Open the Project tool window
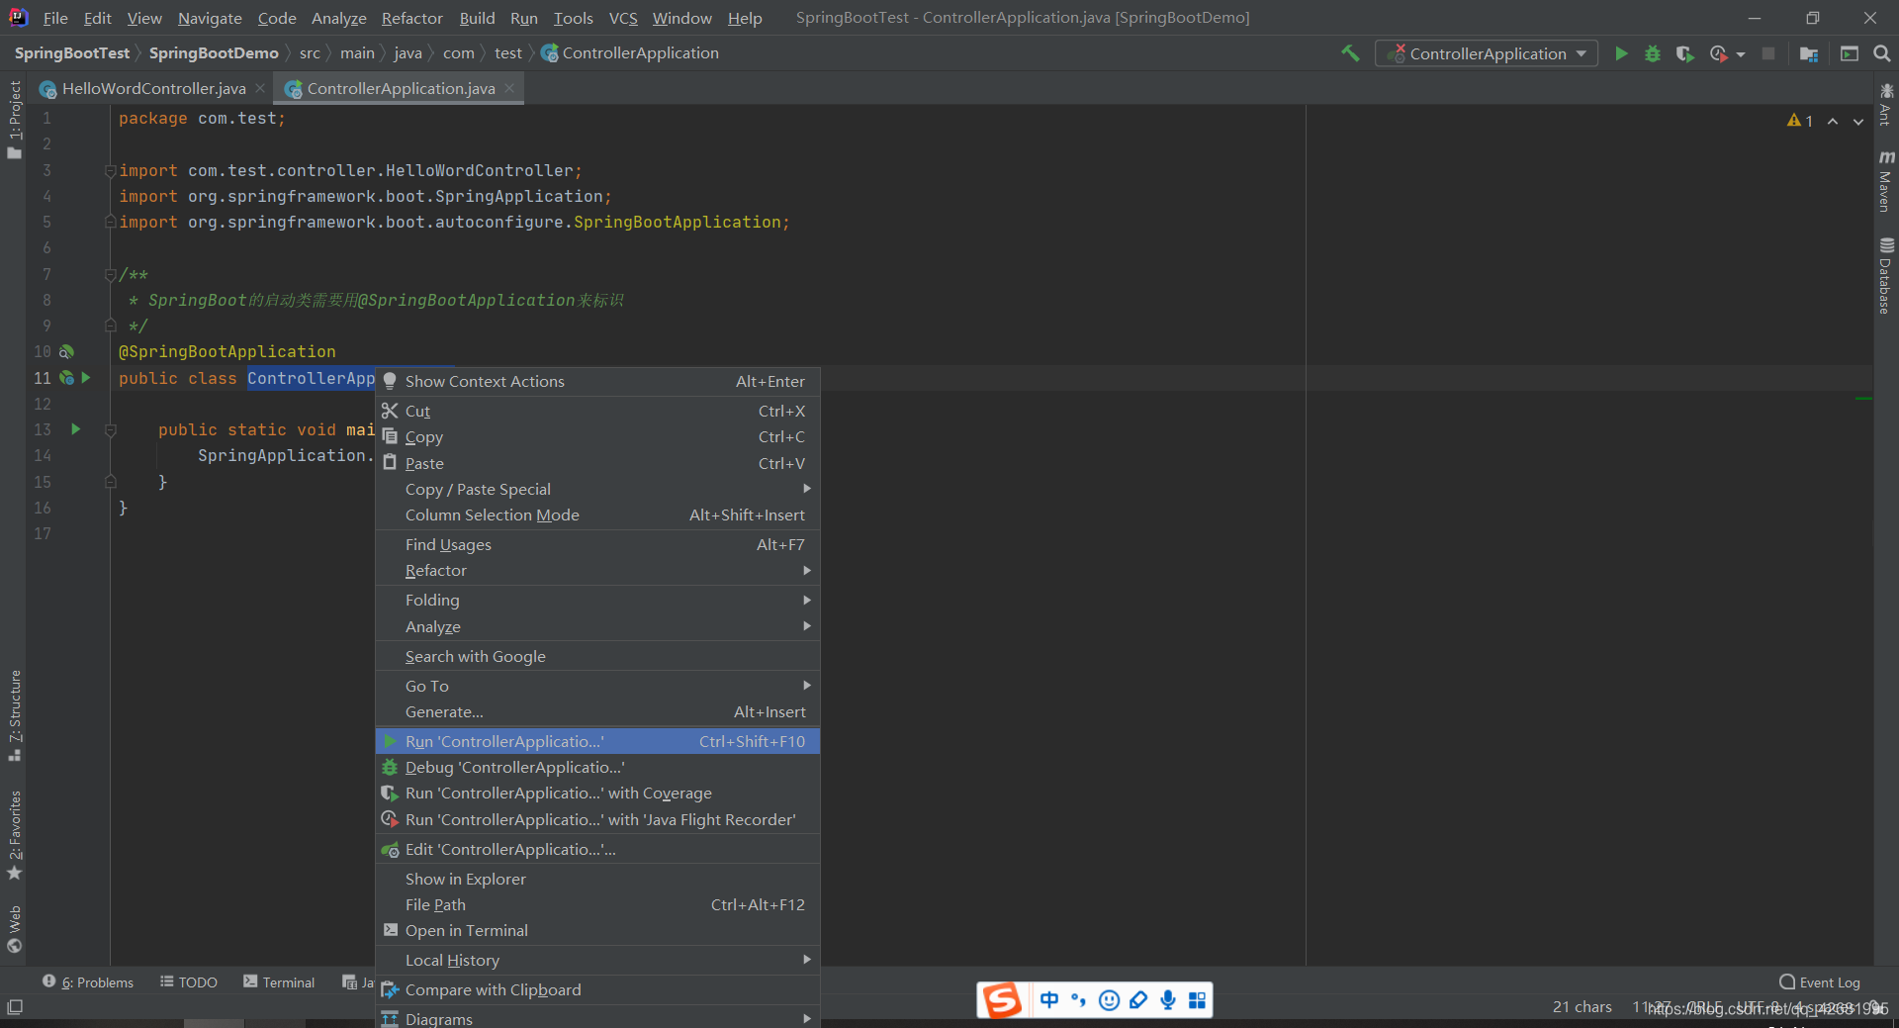Image resolution: width=1899 pixels, height=1028 pixels. click(14, 119)
